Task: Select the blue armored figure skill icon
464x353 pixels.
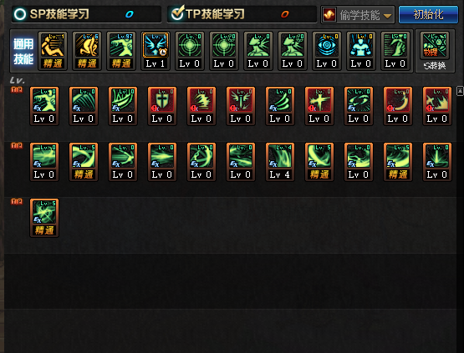Action: tap(360, 51)
